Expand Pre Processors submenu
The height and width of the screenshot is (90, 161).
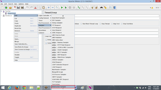coord(45,23)
